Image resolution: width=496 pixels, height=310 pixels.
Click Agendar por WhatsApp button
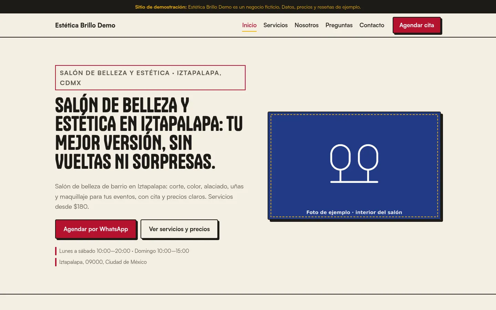click(x=96, y=229)
